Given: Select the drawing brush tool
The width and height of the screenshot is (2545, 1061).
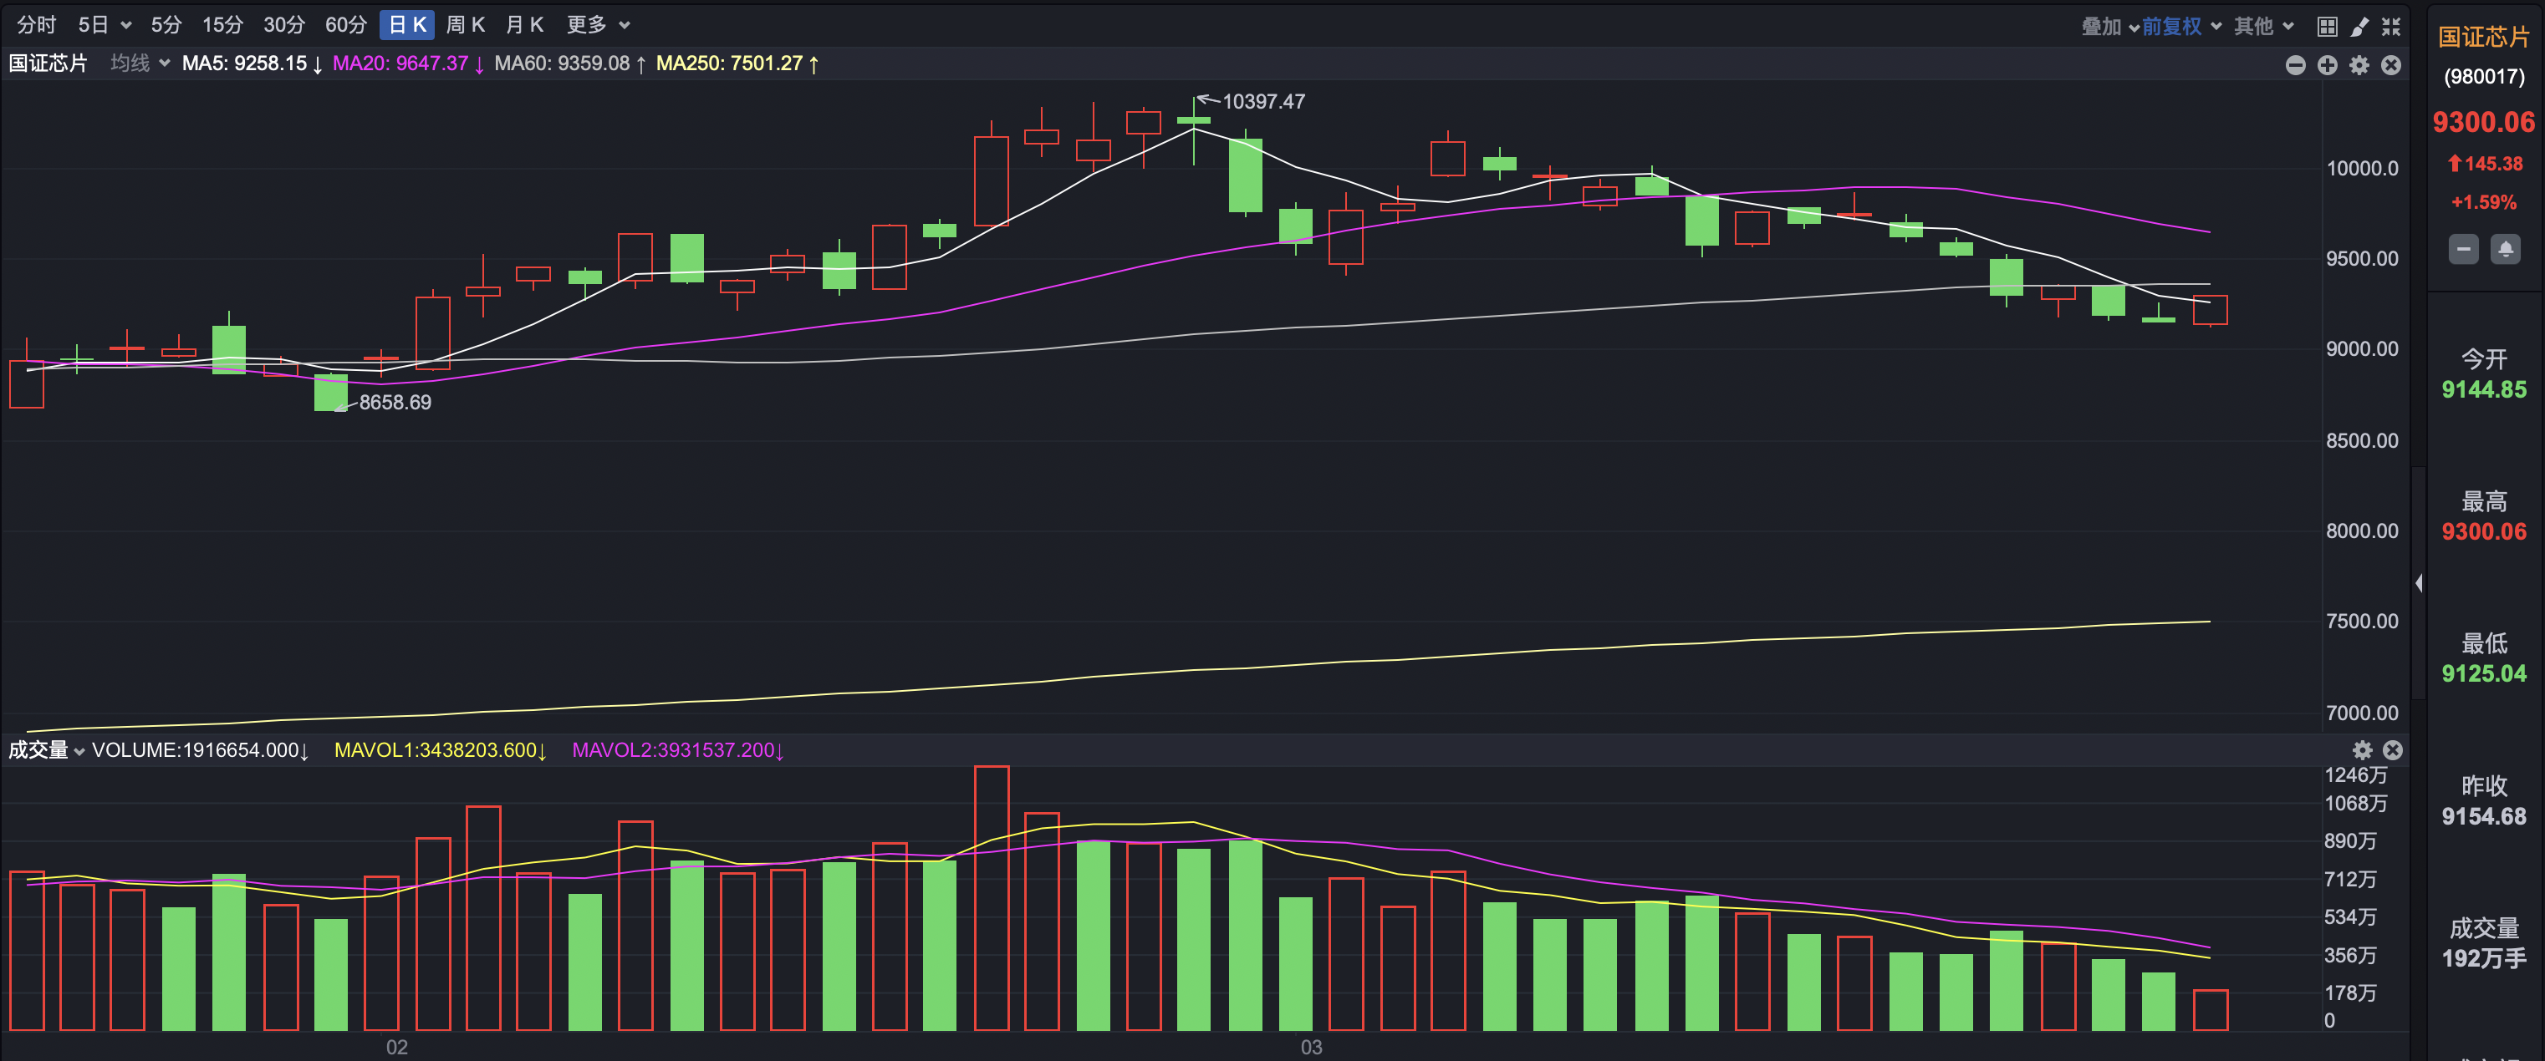Looking at the screenshot, I should [2359, 26].
